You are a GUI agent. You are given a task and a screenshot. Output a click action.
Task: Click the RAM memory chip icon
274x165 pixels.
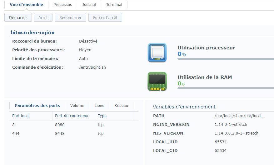tap(157, 81)
